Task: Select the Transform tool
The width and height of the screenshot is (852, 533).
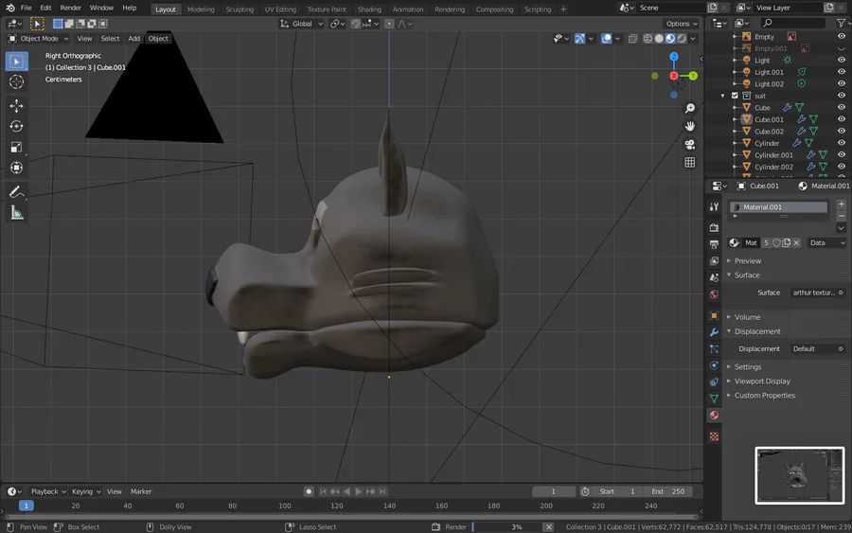Action: 16,168
